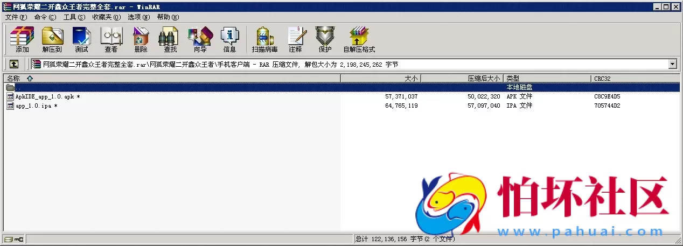Click the 信息 (Info) toolbar icon
683x246 pixels.
229,39
